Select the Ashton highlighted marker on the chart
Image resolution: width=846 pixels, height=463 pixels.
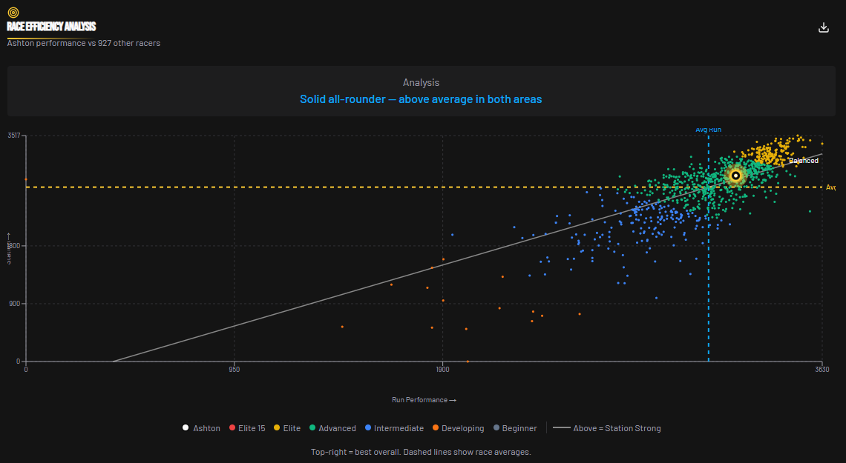[735, 176]
